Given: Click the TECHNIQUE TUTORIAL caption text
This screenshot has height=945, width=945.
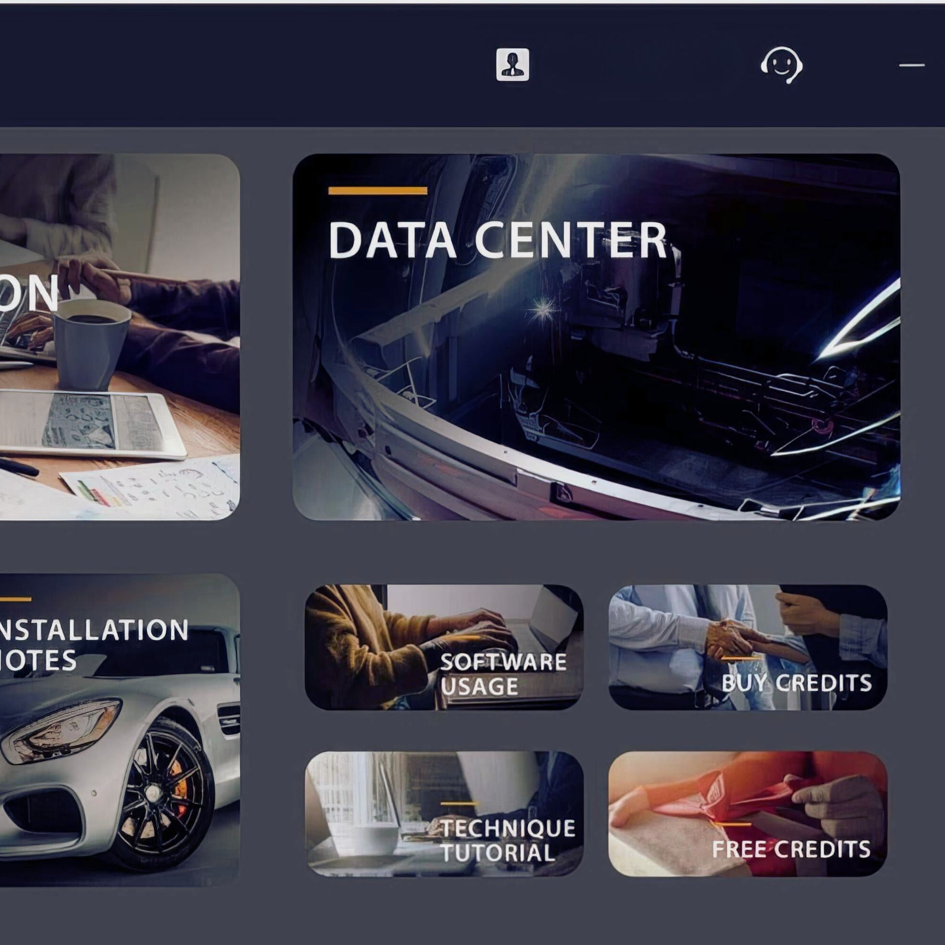Looking at the screenshot, I should click(x=507, y=840).
